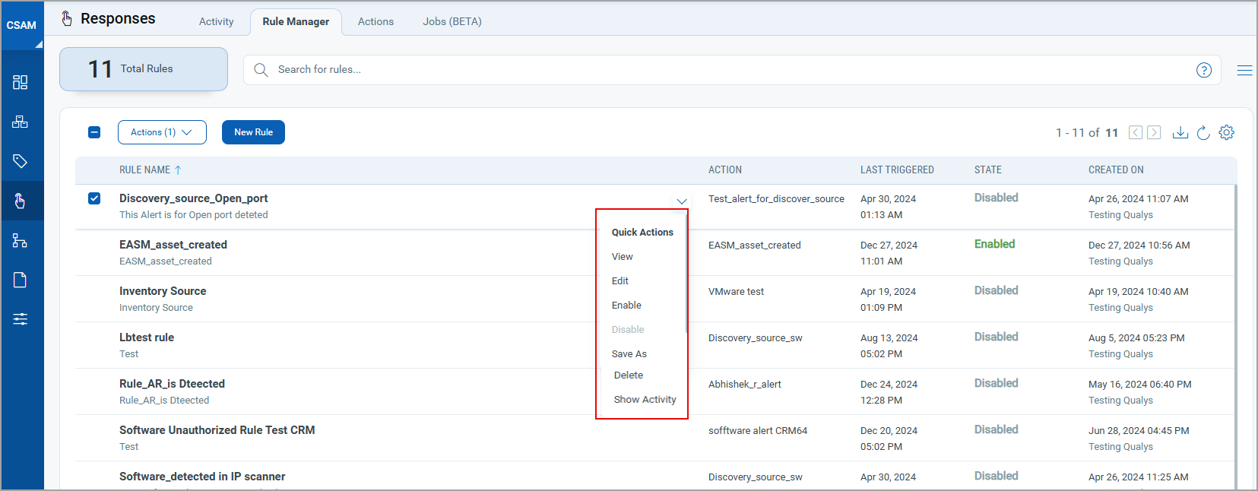This screenshot has height=491, width=1258.
Task: Open the hamburger menu at top right
Action: [1244, 70]
